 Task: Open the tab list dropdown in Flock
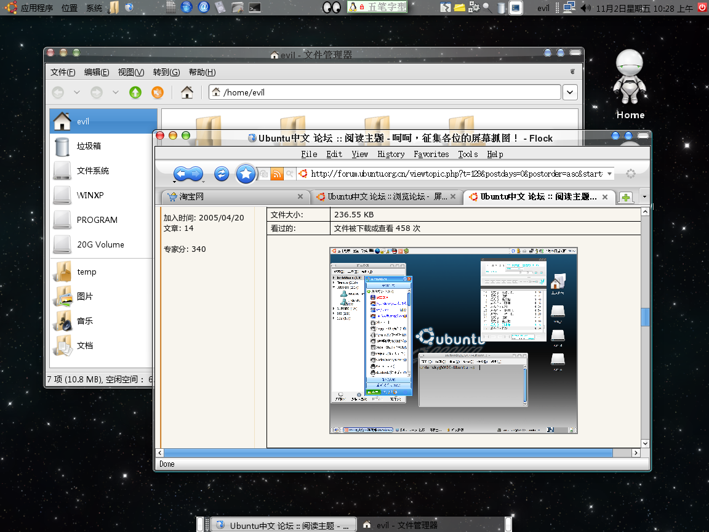click(644, 197)
